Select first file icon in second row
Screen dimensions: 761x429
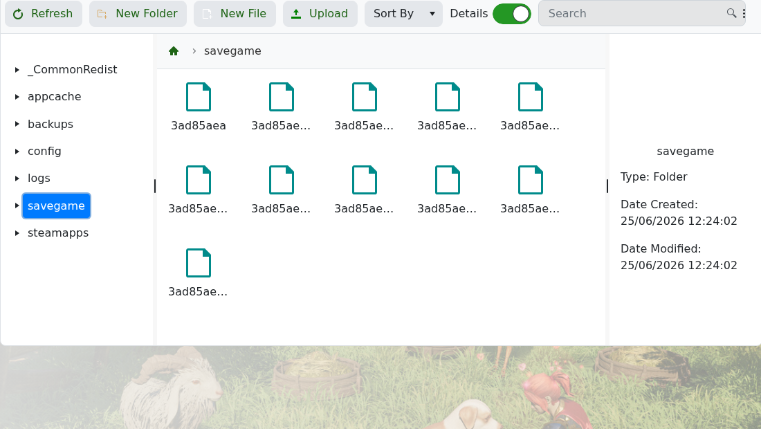click(199, 180)
